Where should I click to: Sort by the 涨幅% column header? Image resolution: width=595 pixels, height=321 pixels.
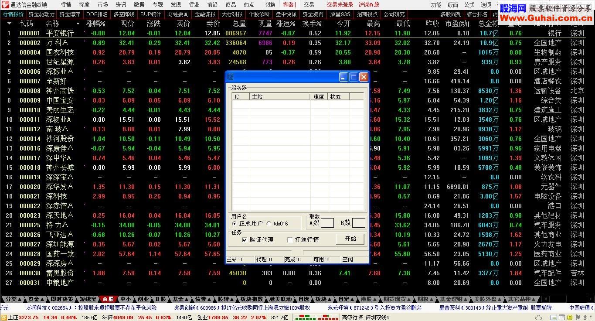(96, 24)
